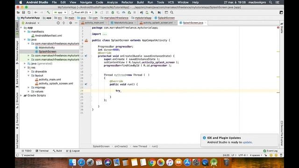Click the Debug app bug icon
This screenshot has height=168, width=299.
coord(113,13)
